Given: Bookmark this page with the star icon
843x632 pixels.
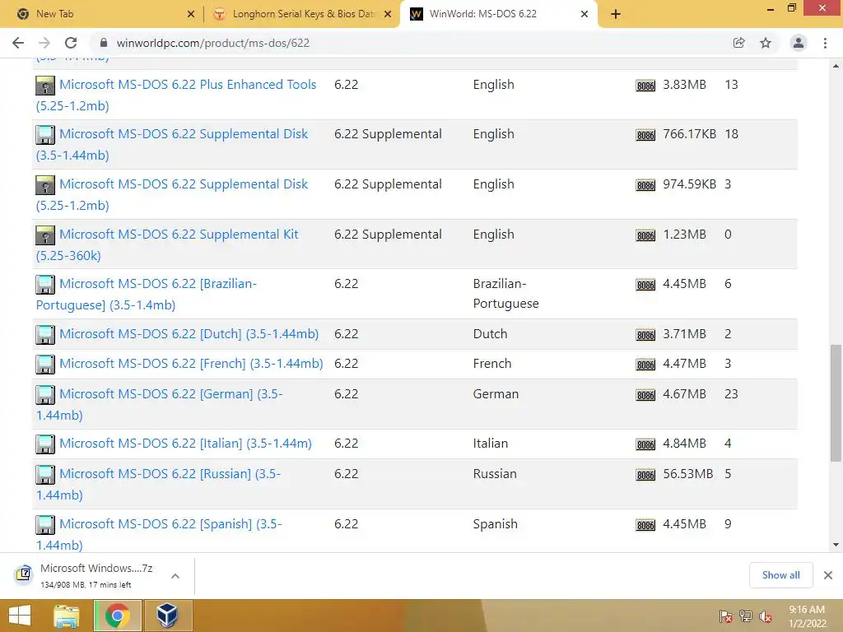Looking at the screenshot, I should point(766,43).
